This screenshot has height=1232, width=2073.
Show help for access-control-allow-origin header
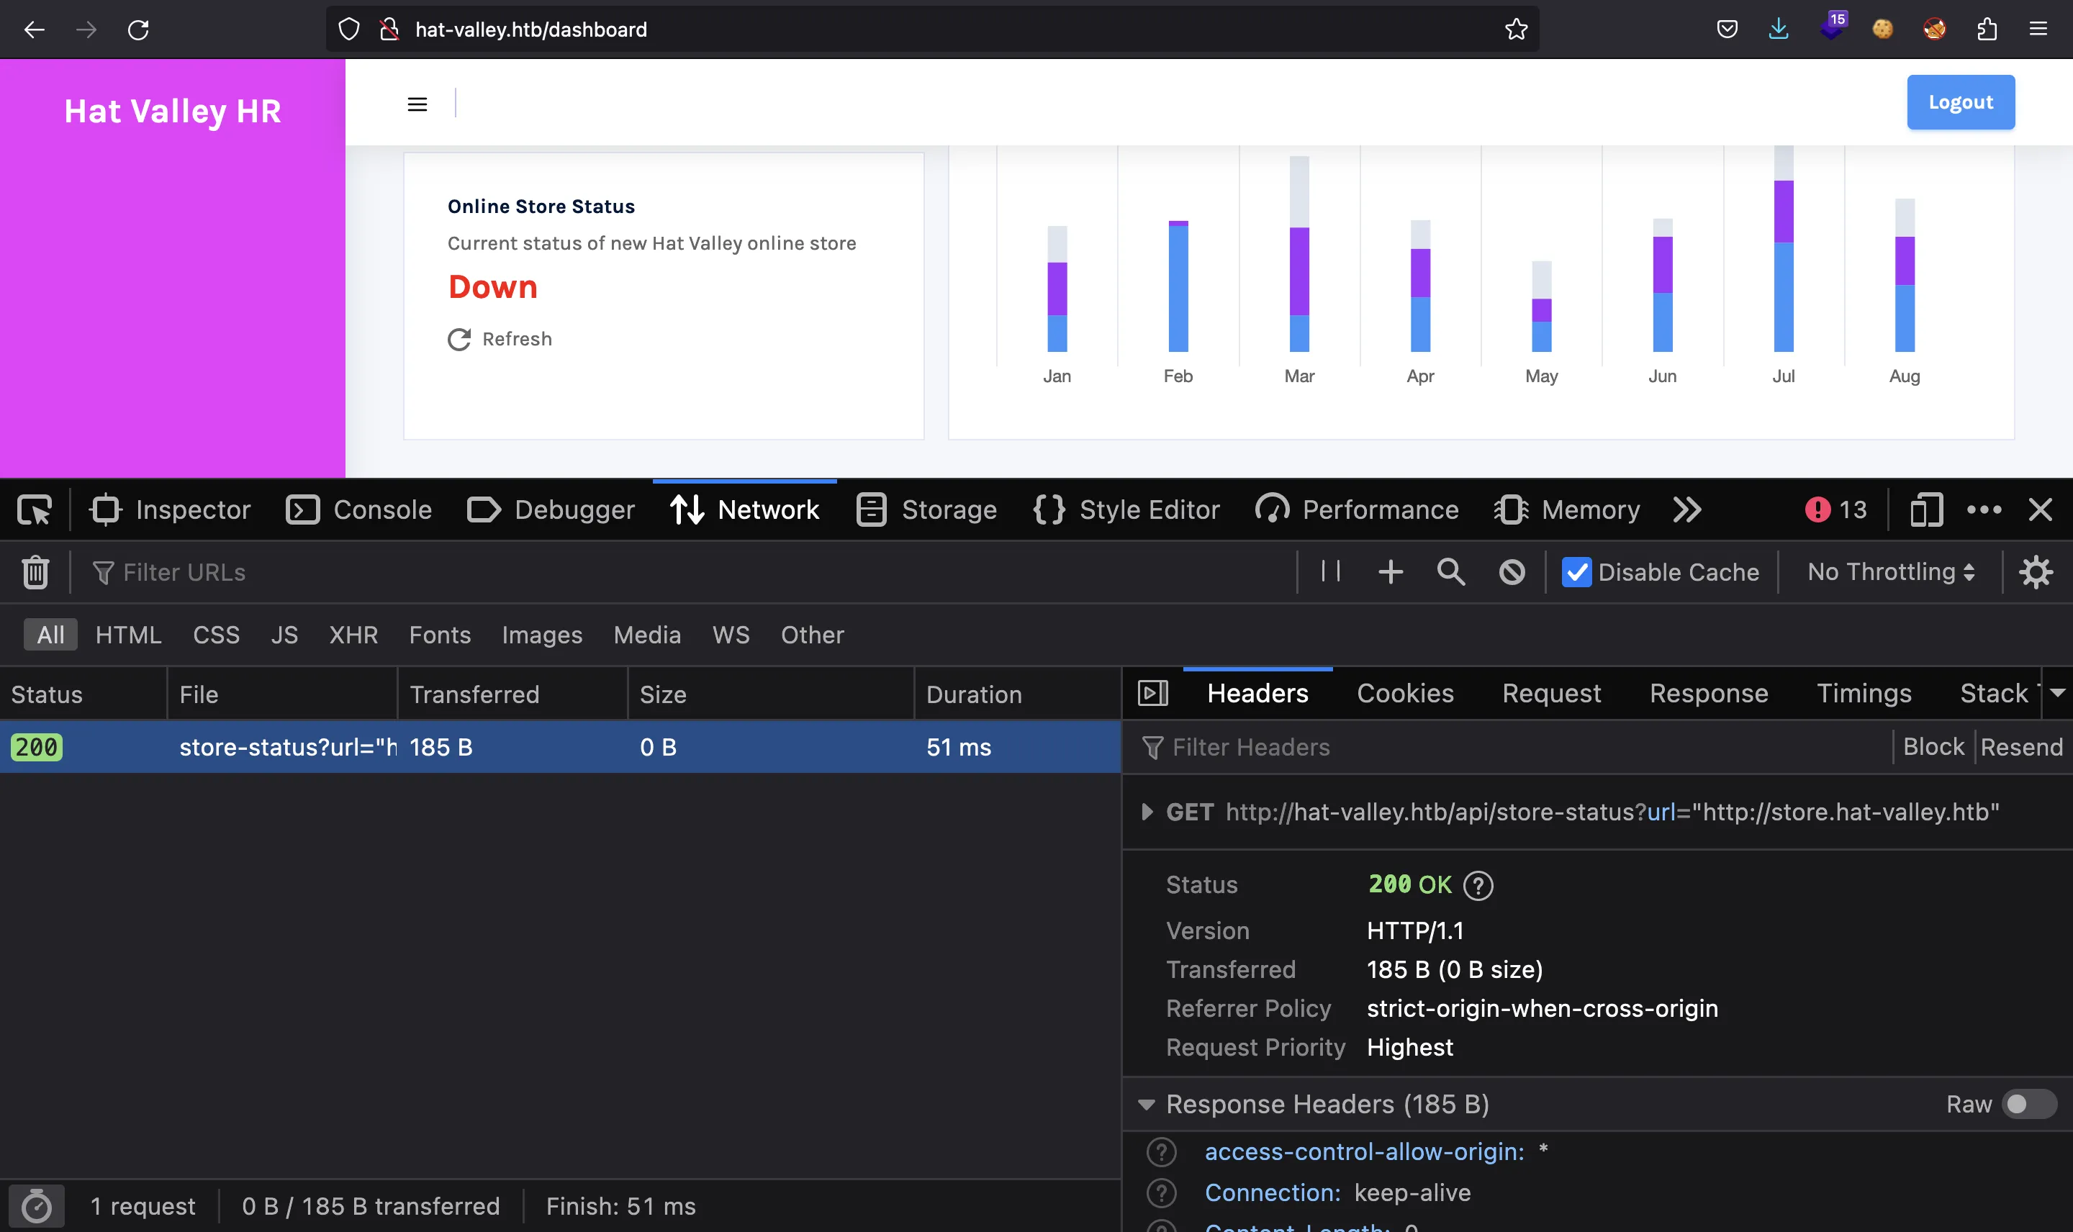click(1162, 1151)
